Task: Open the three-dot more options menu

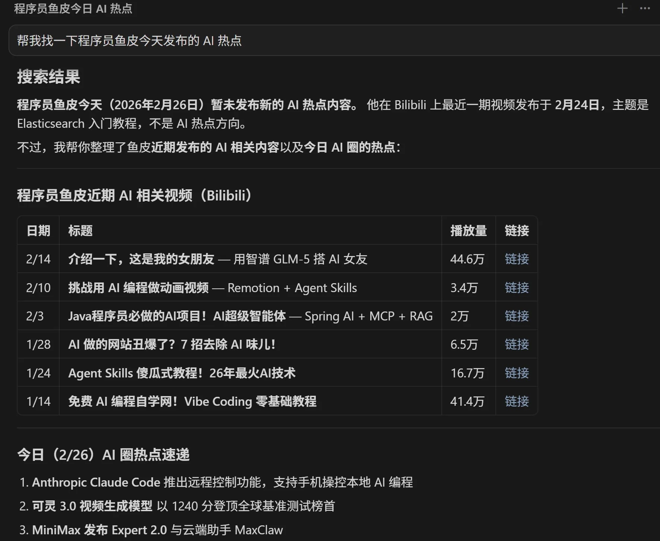Action: click(x=645, y=8)
